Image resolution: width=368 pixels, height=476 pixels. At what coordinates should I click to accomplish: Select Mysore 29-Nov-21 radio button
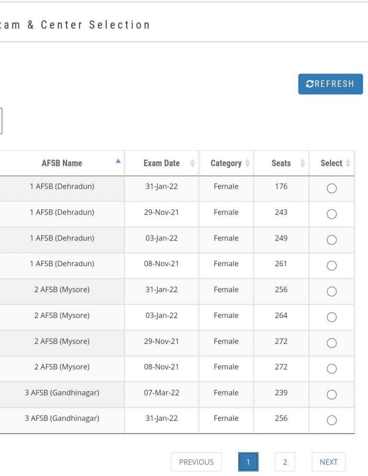click(x=332, y=343)
